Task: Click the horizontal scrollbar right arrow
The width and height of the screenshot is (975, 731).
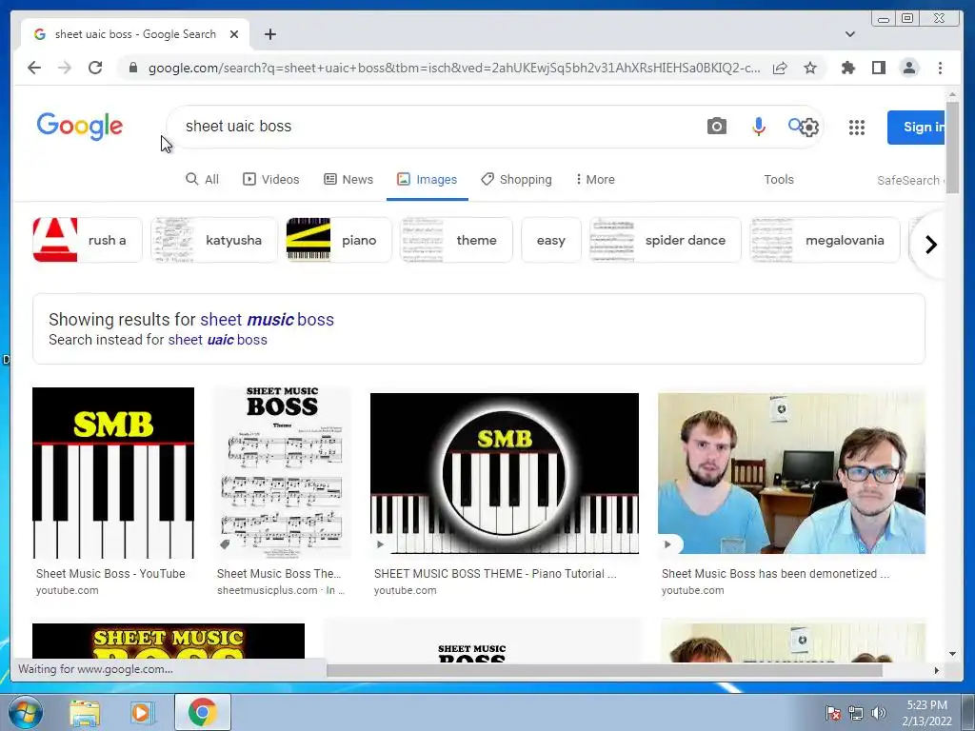Action: coord(937,670)
